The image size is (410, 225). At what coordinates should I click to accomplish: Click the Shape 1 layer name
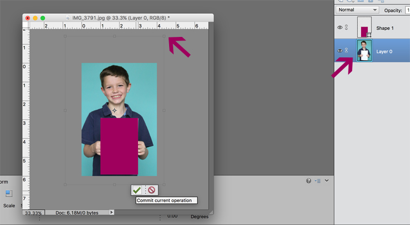(385, 28)
